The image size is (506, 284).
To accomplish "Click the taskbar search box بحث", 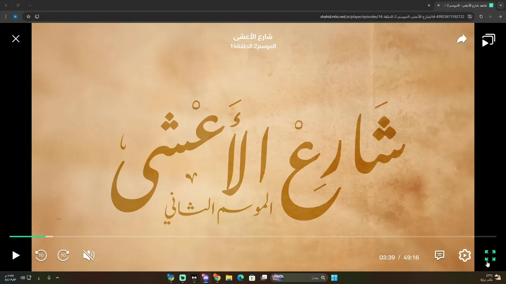I will point(300,278).
